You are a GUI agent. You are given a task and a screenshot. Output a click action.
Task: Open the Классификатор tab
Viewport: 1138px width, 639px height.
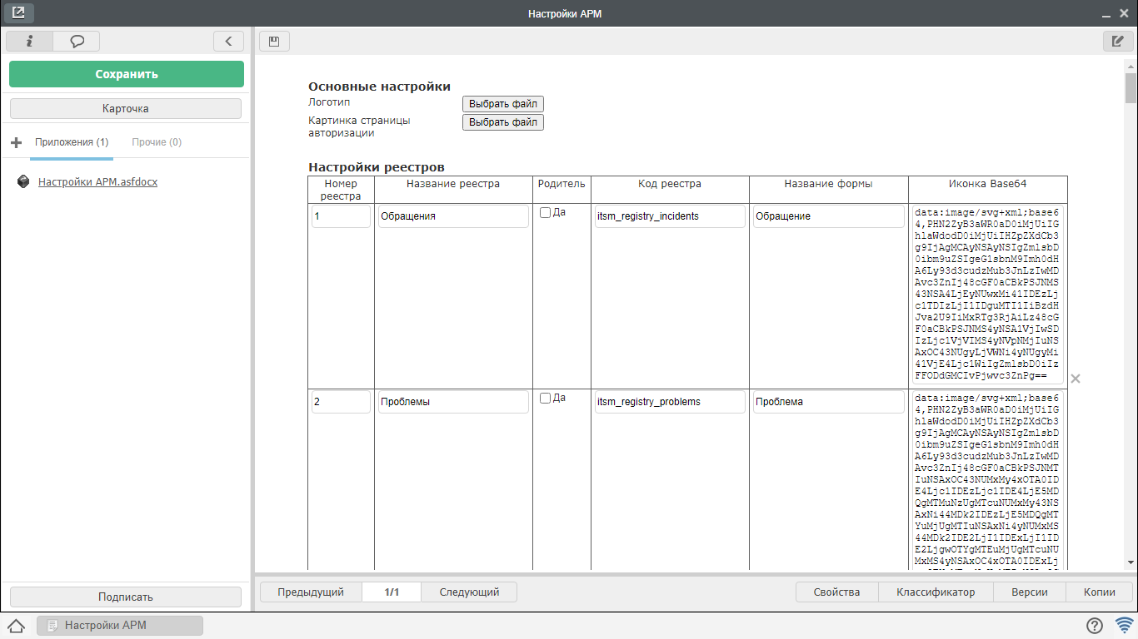tap(936, 592)
